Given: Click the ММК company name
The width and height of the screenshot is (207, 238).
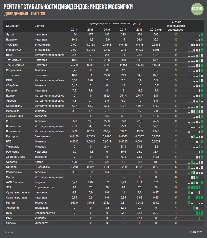Looking at the screenshot, I should pyautogui.click(x=9, y=81).
